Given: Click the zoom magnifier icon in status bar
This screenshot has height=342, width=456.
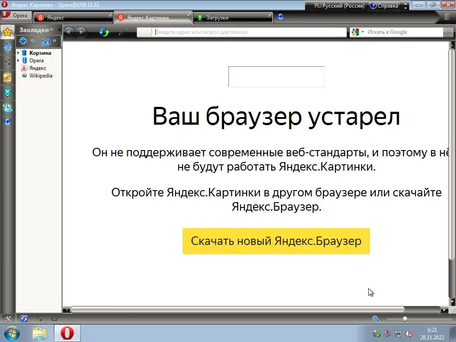Looking at the screenshot, I should pyautogui.click(x=376, y=319).
